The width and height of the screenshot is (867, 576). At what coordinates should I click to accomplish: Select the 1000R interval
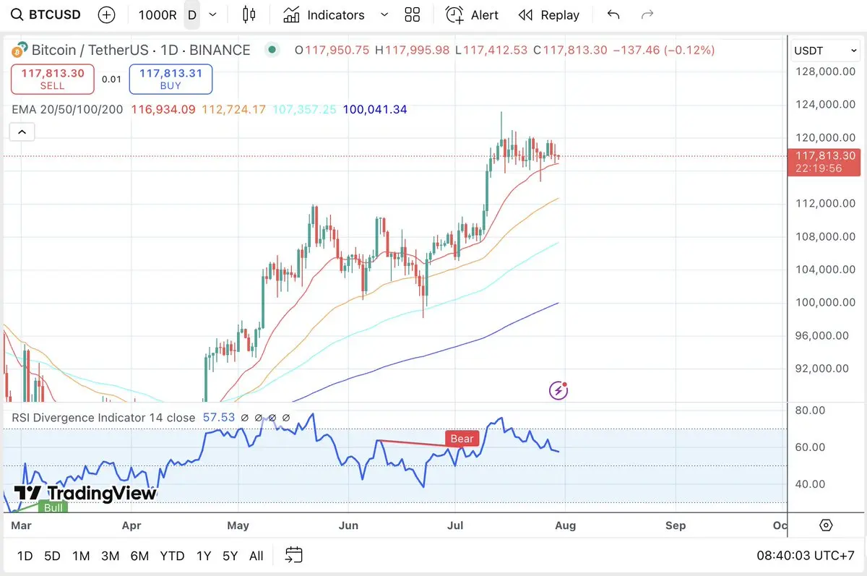(x=158, y=14)
